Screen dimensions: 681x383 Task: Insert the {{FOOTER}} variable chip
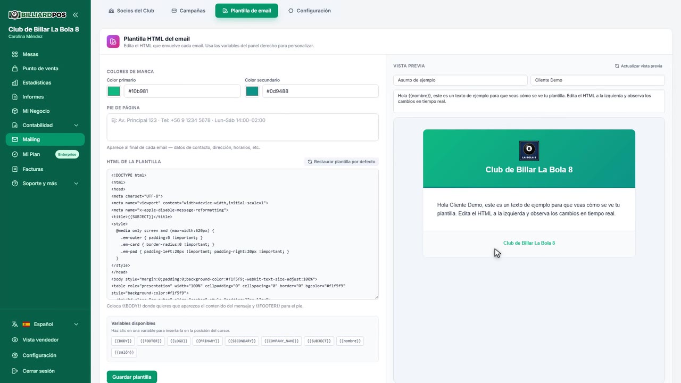151,341
